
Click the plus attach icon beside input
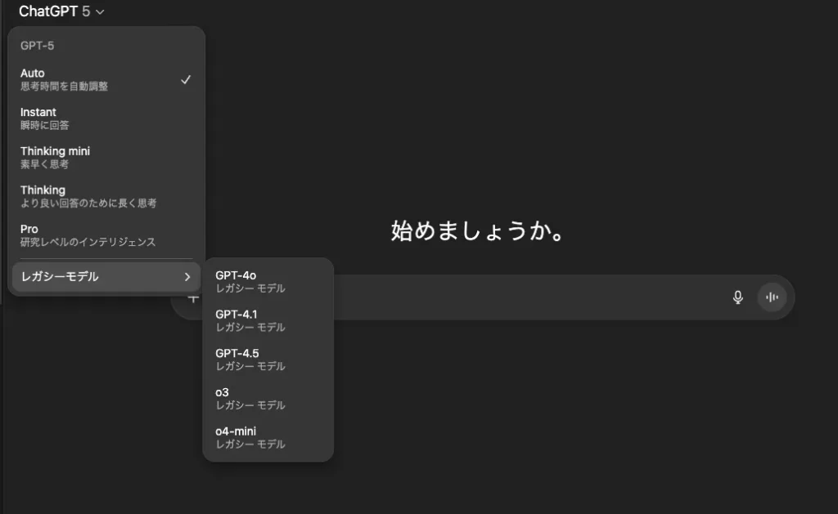[x=193, y=298]
